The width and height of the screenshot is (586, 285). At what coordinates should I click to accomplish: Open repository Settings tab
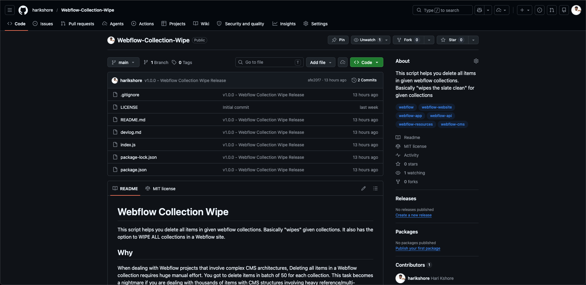316,24
